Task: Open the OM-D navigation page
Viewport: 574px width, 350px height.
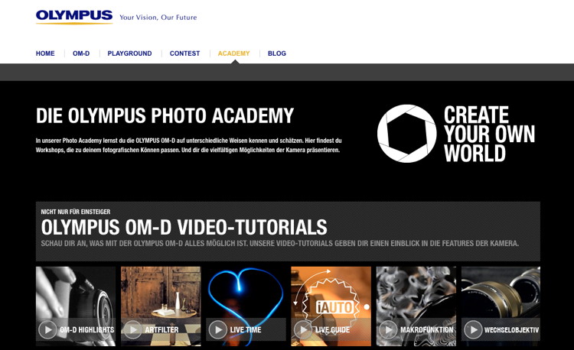Action: [81, 53]
